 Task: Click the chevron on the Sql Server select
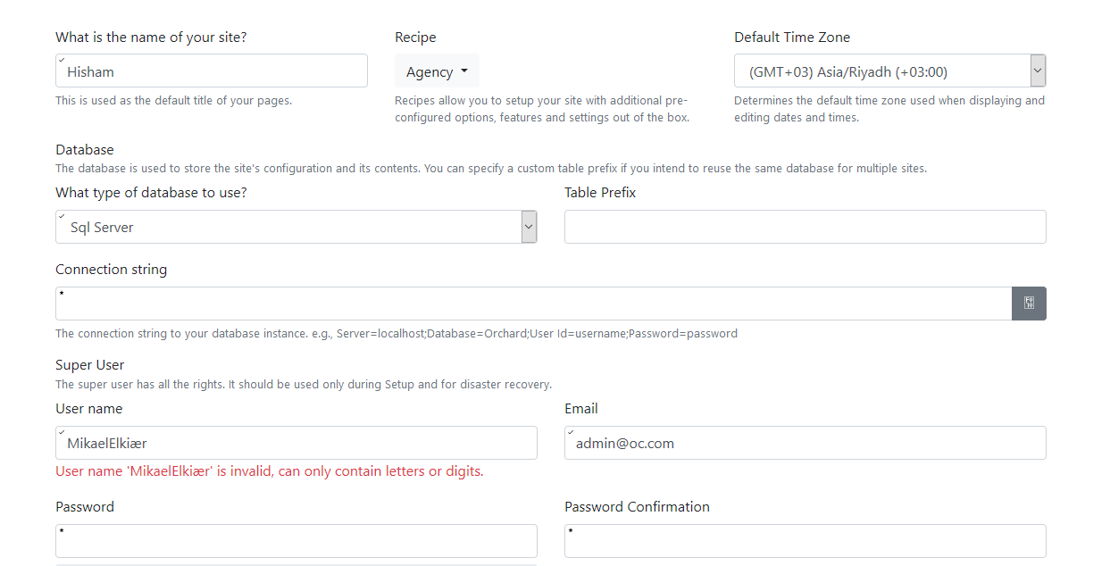[x=528, y=227]
